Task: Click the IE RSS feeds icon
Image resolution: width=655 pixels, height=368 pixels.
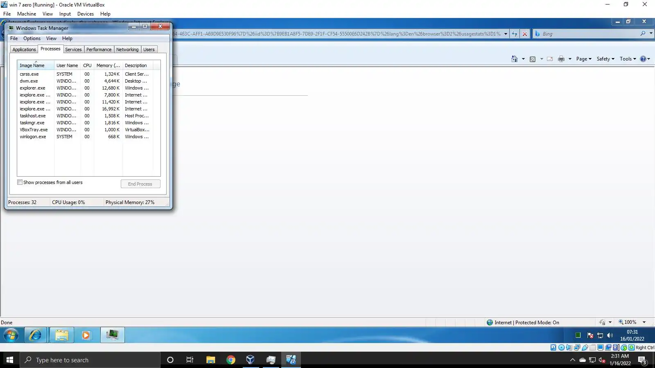Action: pyautogui.click(x=533, y=59)
